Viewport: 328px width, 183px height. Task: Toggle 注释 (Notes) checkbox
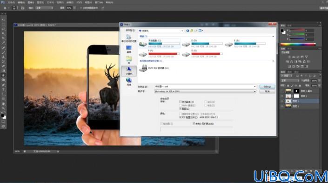tap(206, 102)
